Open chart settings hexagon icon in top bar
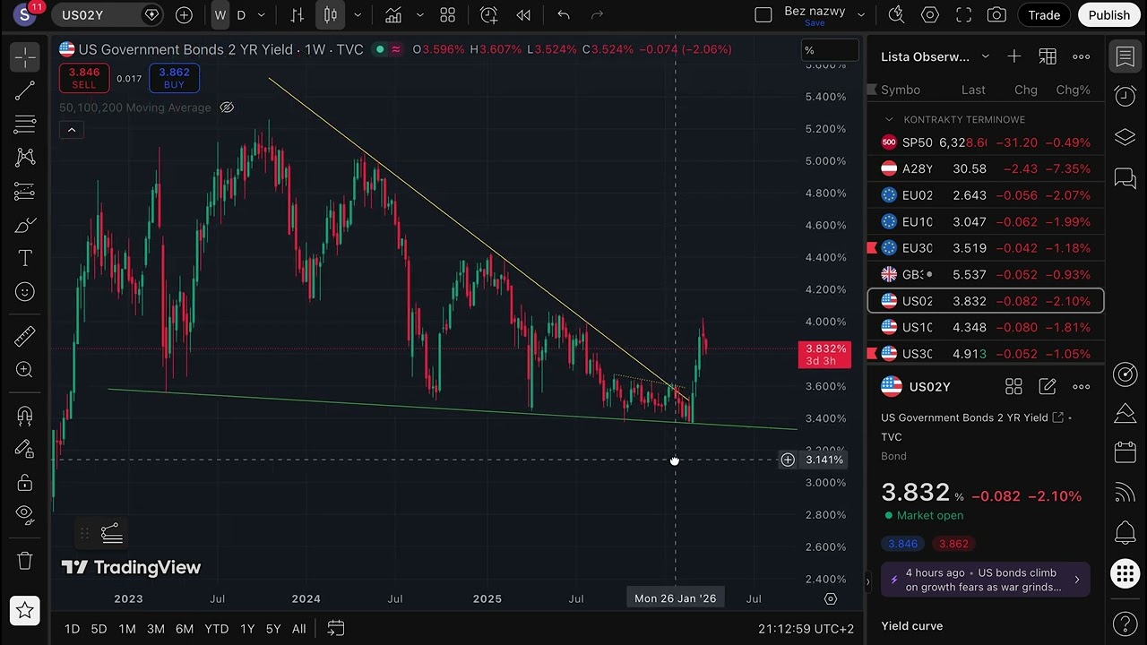Image resolution: width=1147 pixels, height=645 pixels. (x=930, y=14)
